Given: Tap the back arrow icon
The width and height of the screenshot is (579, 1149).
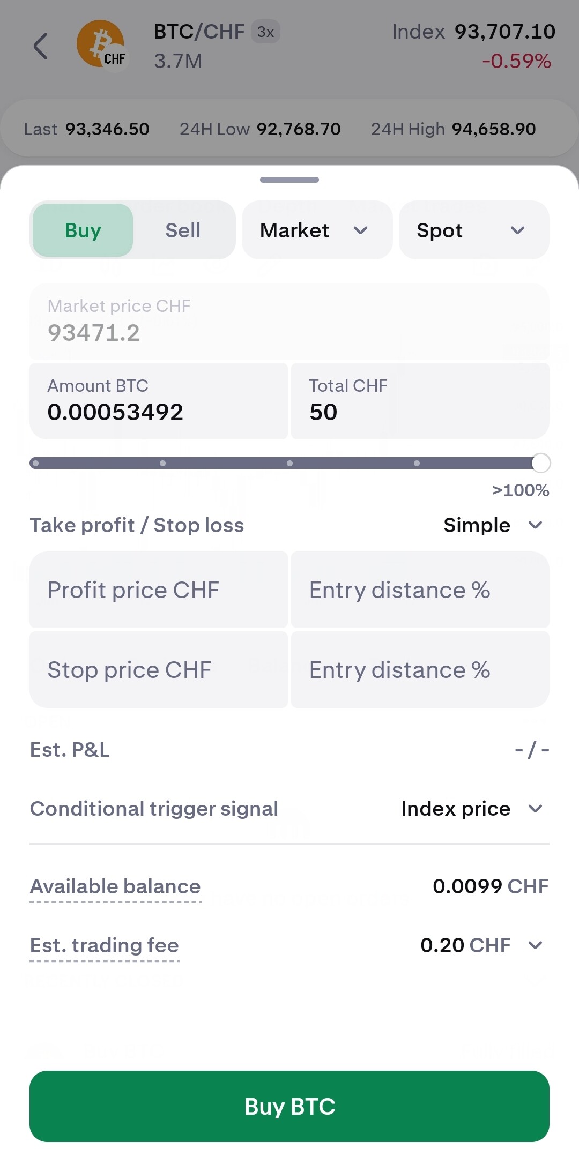Looking at the screenshot, I should (41, 46).
